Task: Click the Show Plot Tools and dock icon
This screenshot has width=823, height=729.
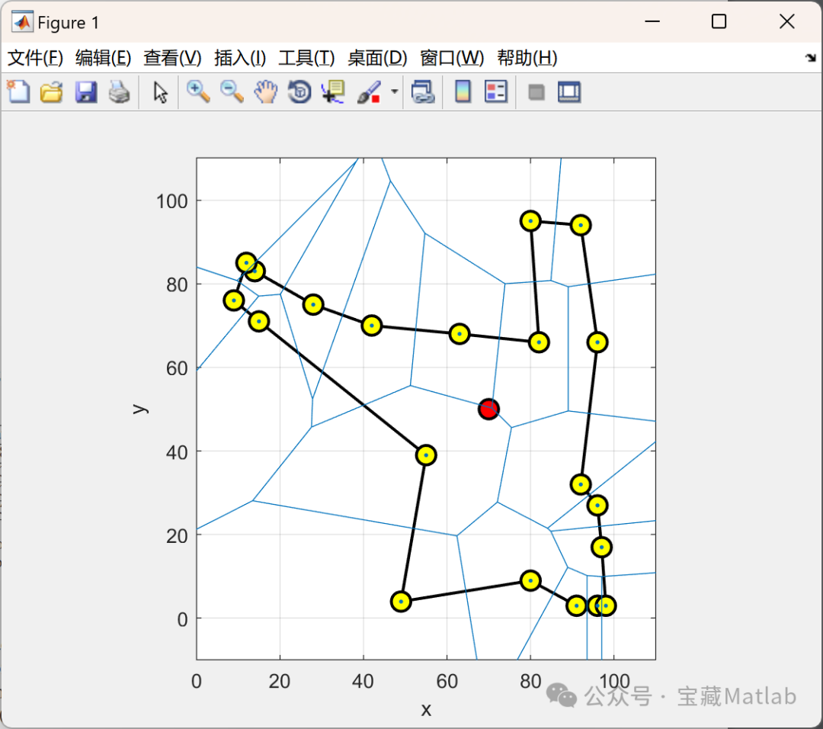Action: [569, 92]
